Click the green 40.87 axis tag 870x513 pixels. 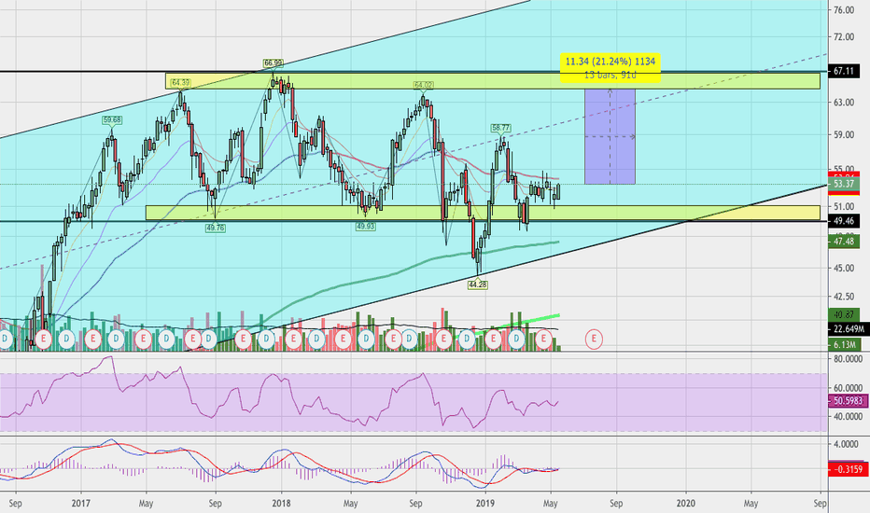coord(843,315)
